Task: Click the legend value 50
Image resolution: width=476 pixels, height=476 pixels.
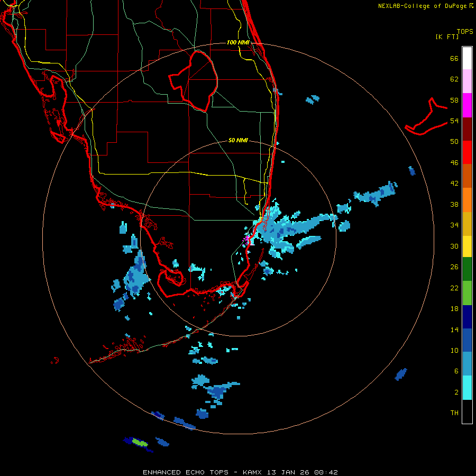Action: pyautogui.click(x=454, y=142)
